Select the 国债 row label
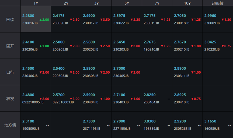This screenshot has height=138, width=233. 10,20
